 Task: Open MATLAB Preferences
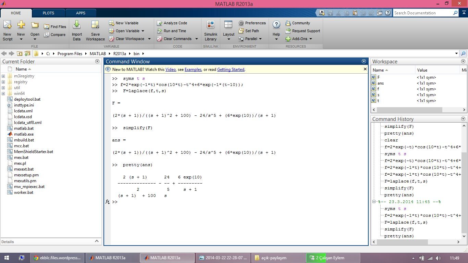tap(252, 23)
